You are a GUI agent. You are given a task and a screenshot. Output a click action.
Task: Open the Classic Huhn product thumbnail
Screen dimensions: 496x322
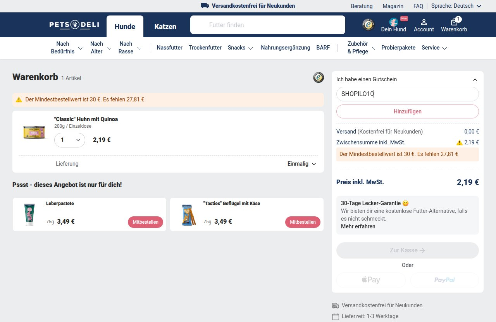[x=34, y=132]
